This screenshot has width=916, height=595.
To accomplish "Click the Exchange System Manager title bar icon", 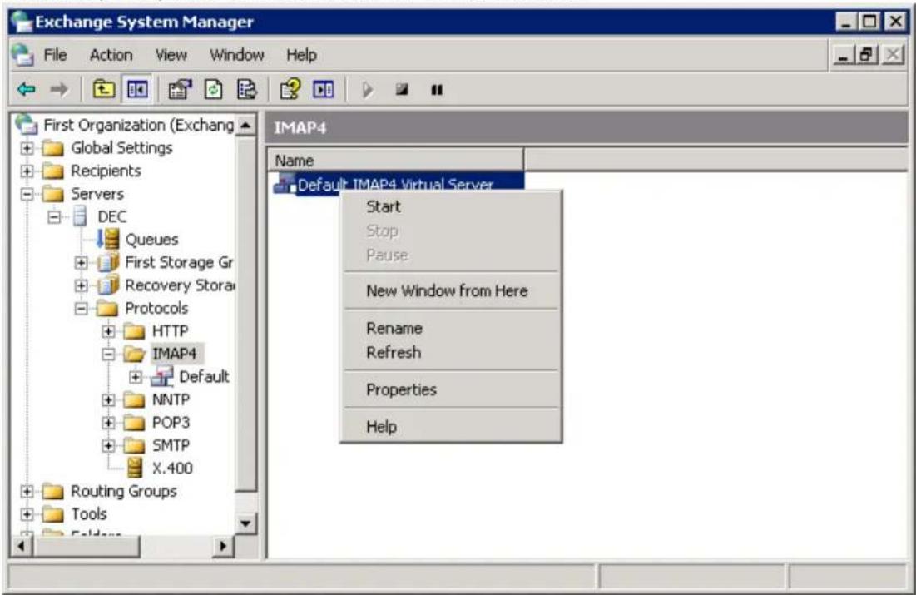I will [22, 22].
